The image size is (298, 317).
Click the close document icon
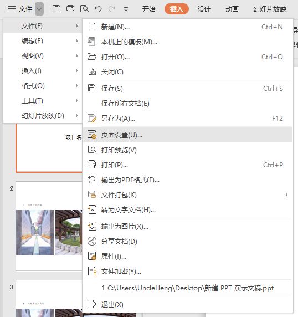tap(92, 71)
